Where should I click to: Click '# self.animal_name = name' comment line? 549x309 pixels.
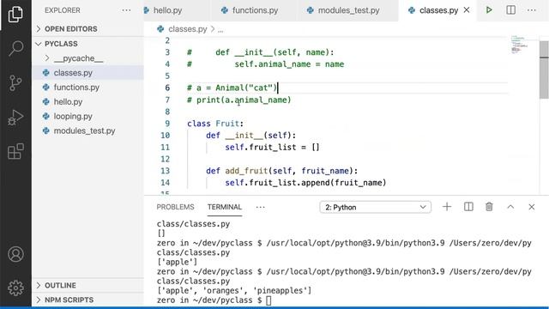click(265, 64)
